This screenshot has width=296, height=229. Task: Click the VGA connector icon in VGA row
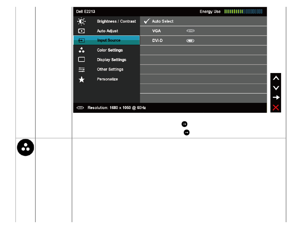coord(191,31)
